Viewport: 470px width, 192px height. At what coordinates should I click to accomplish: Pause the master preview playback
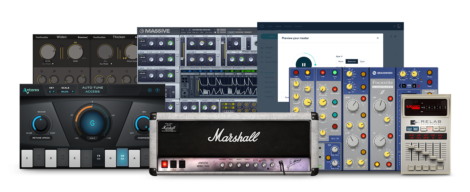[x=304, y=64]
